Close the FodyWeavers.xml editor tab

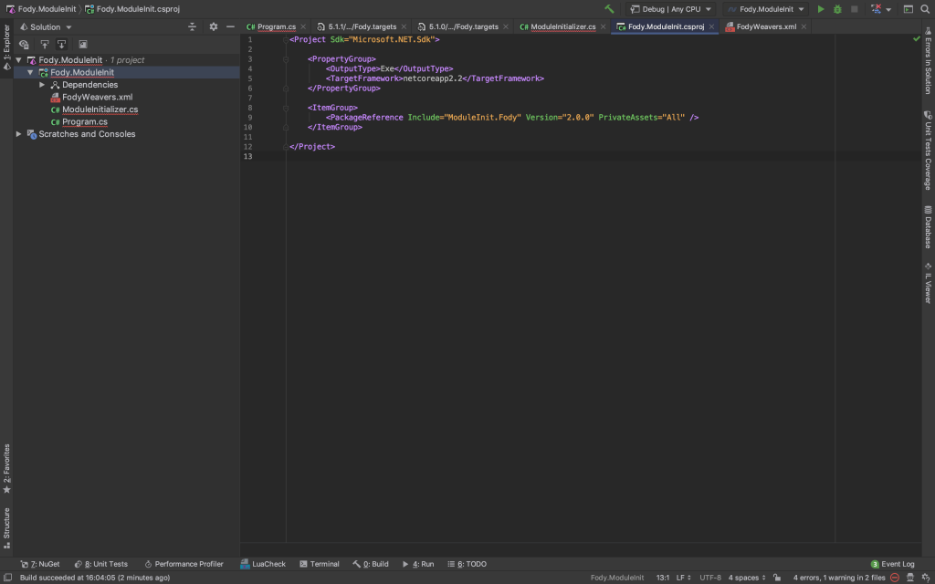point(804,26)
